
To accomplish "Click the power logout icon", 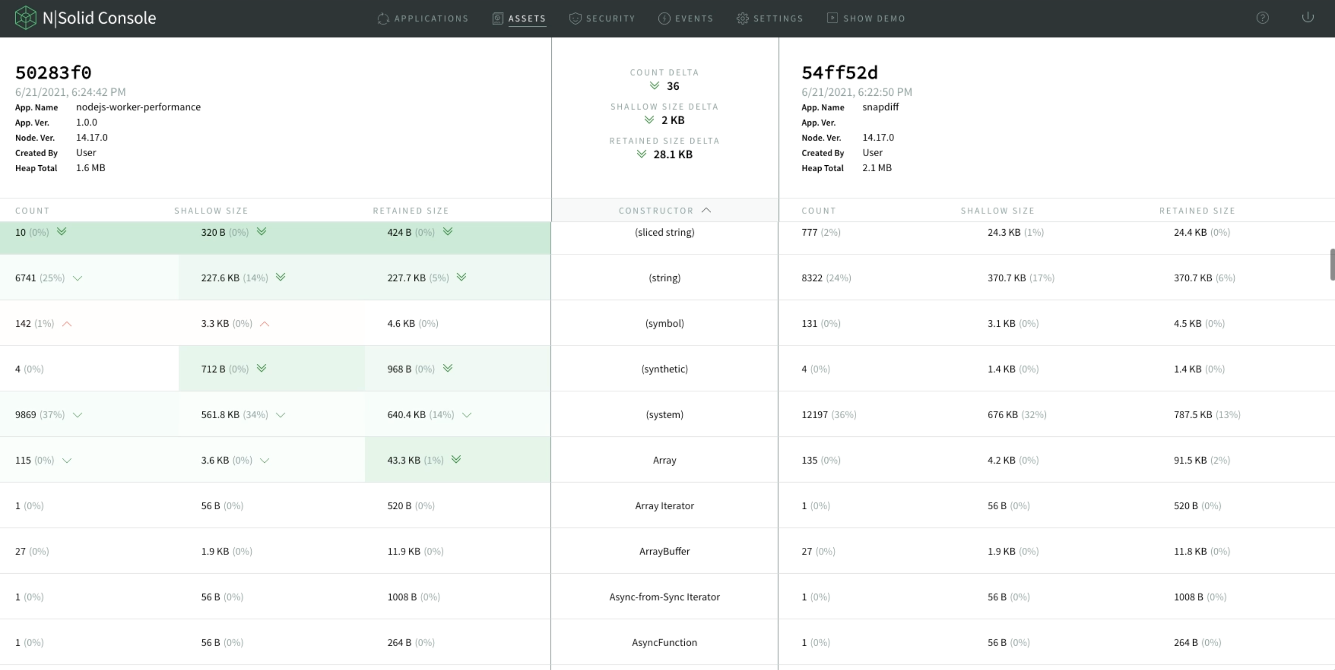I will pos(1308,18).
